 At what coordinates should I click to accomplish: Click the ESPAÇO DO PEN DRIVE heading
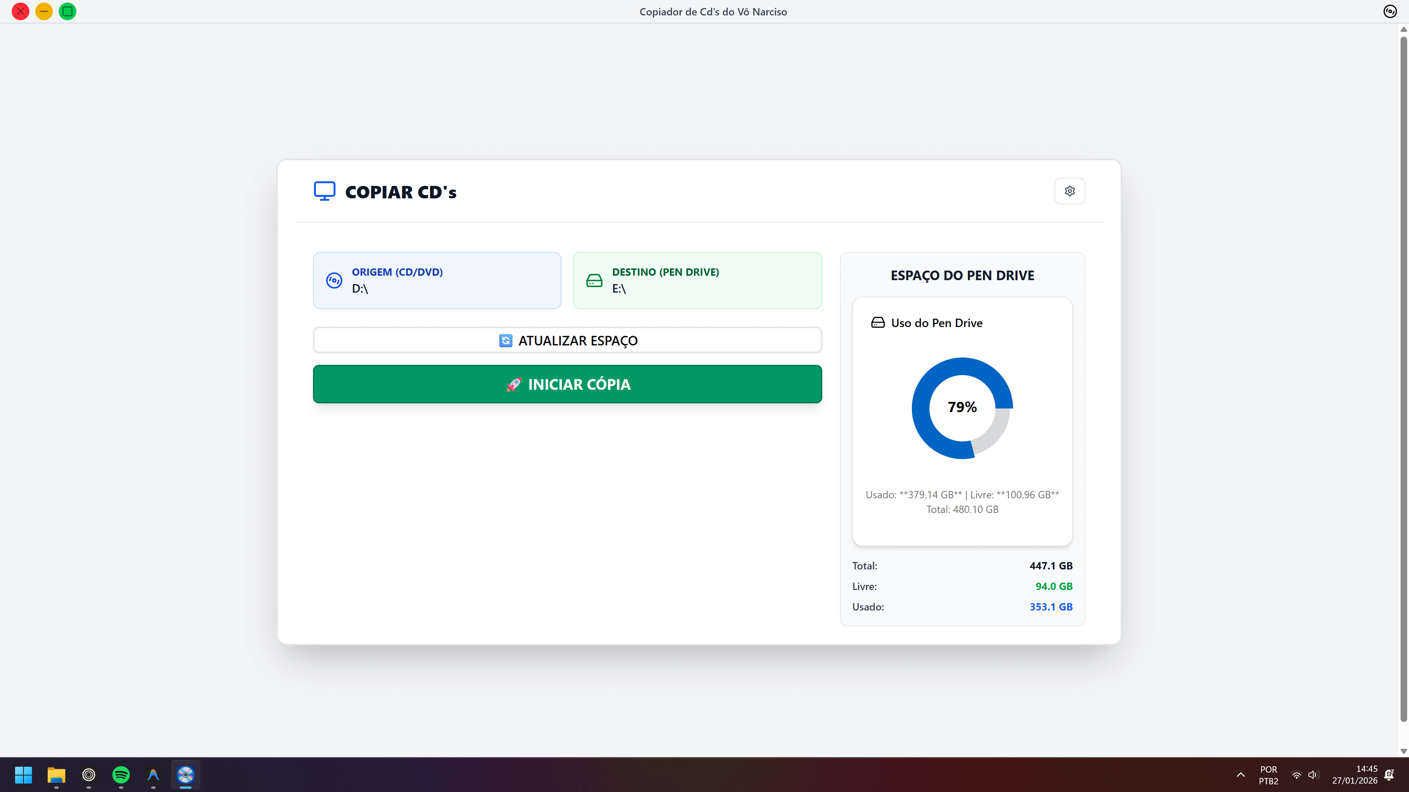[962, 275]
